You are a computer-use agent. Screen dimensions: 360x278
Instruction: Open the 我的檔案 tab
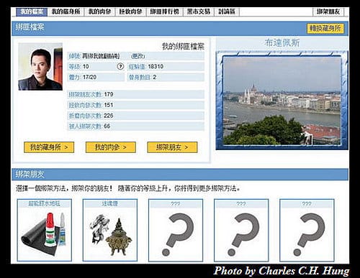(x=32, y=11)
